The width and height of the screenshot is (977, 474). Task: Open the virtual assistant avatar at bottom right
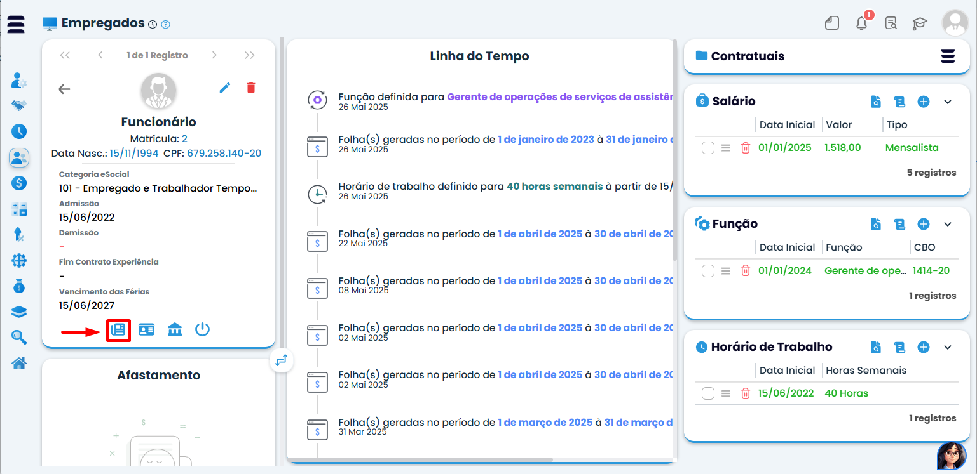(x=952, y=456)
